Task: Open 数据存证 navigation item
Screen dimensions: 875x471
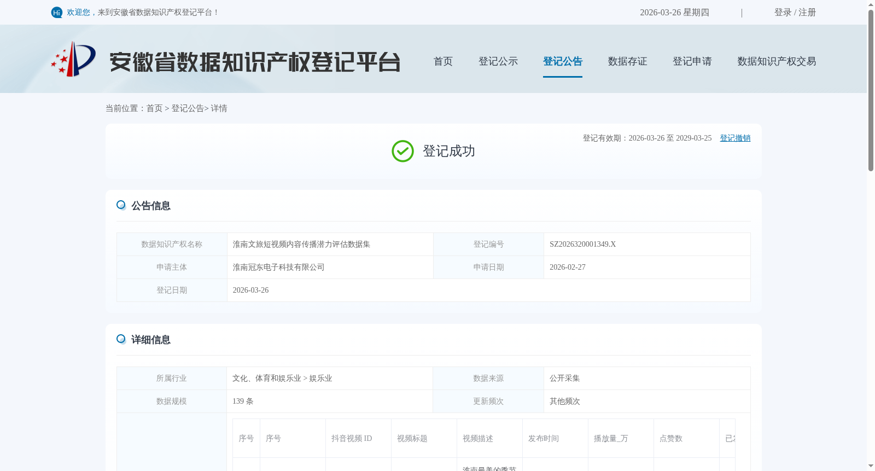Action: [627, 61]
